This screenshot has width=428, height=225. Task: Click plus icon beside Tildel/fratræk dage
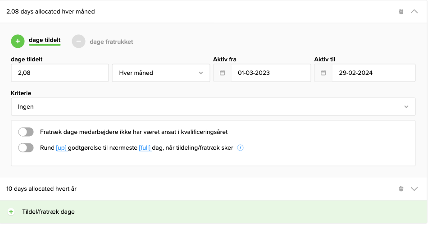coord(11,212)
